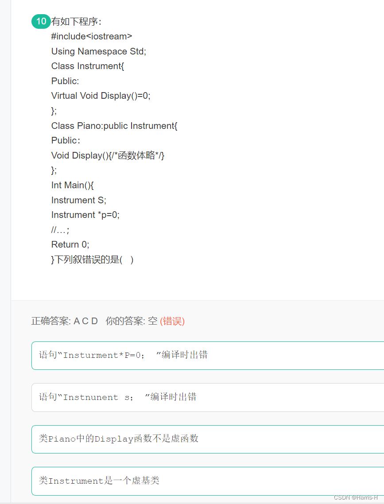Click the 正确答案: A C D text
This screenshot has height=504, width=384.
tap(65, 321)
